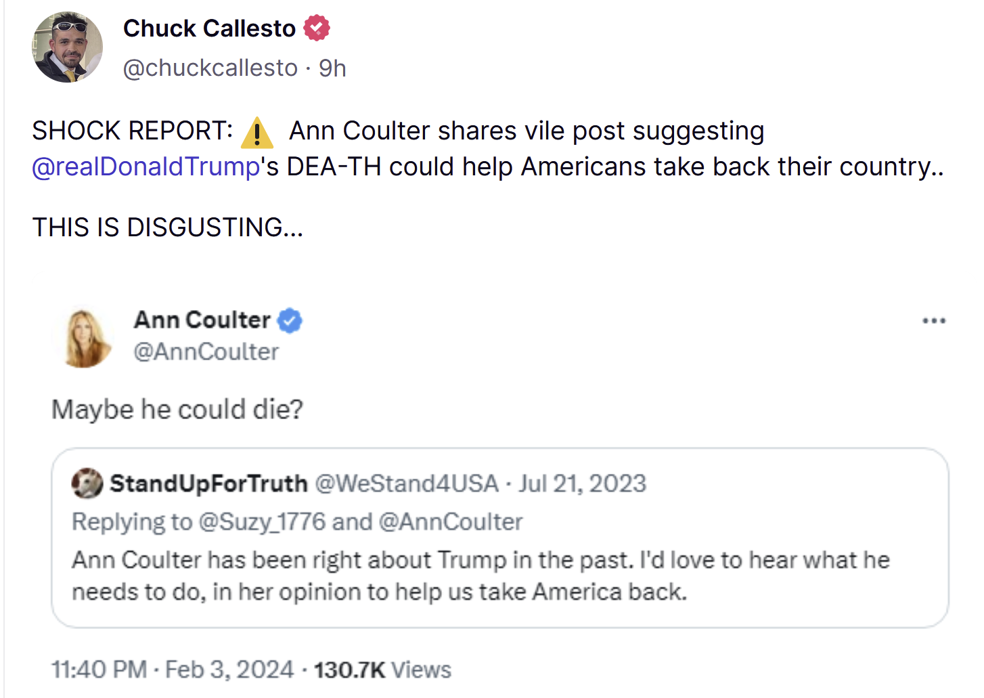
Task: Click the Chuck Callesto display name
Action: click(210, 28)
